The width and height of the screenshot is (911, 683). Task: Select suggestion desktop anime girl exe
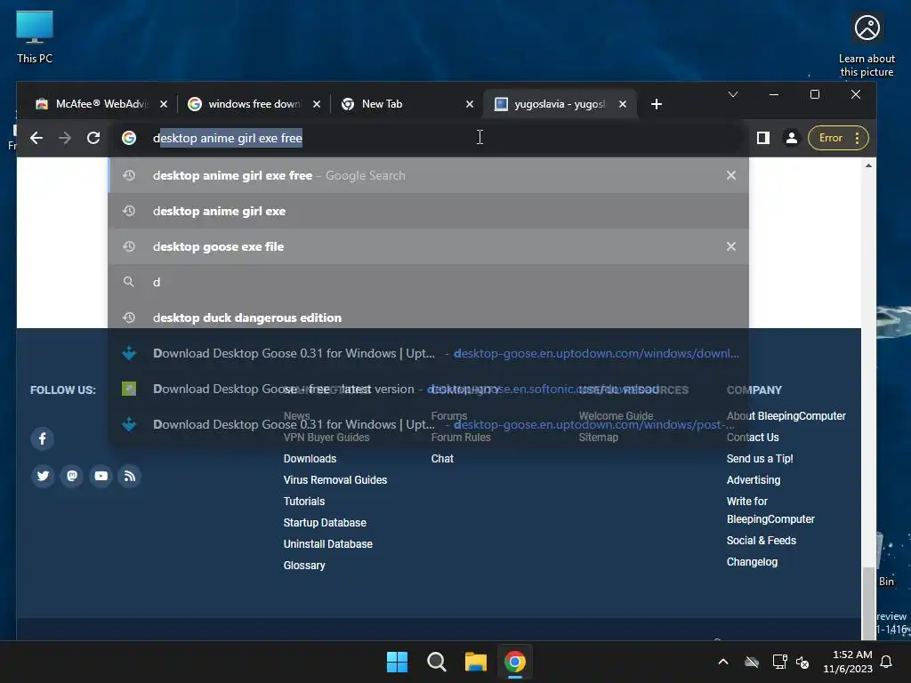[428, 211]
